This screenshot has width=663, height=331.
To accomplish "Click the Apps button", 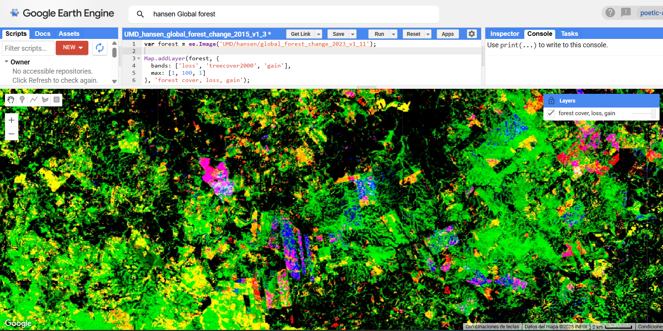I will 447,34.
